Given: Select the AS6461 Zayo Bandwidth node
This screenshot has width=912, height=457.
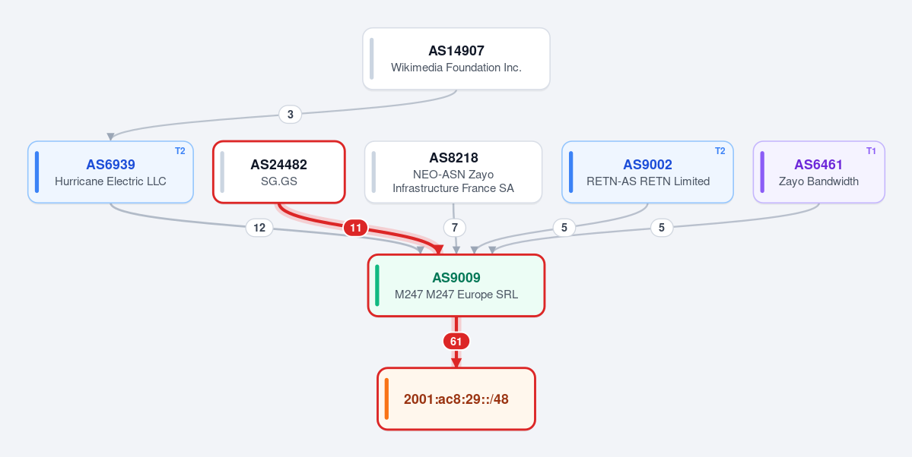Looking at the screenshot, I should [819, 172].
